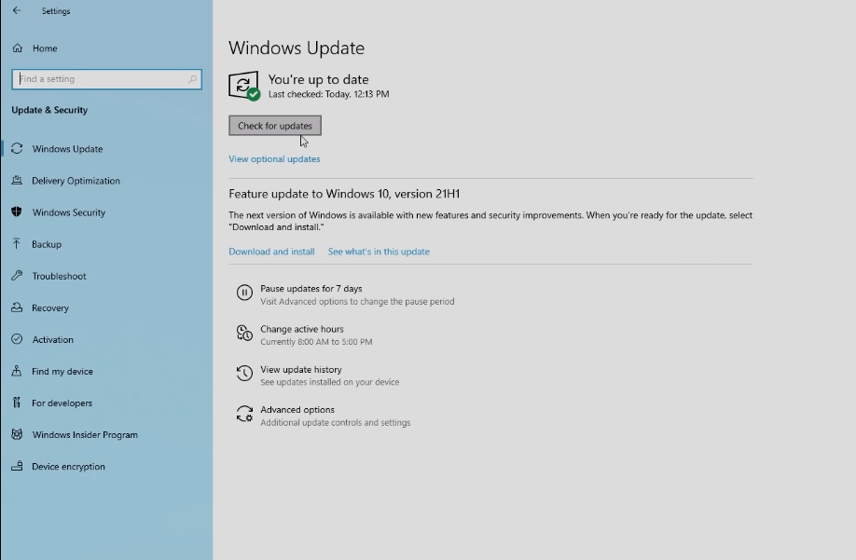Click the Advanced options gear icon
This screenshot has width=856, height=560.
click(244, 414)
